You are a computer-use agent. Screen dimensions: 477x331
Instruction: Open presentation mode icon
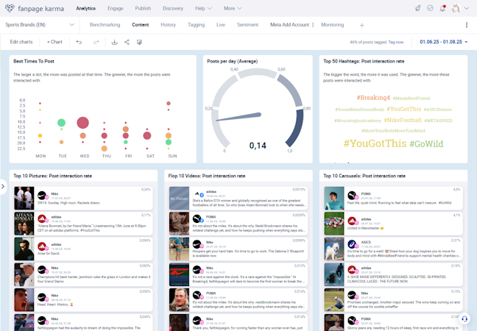[x=139, y=42]
